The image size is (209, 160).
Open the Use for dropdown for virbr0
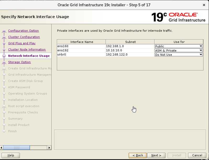(x=179, y=55)
